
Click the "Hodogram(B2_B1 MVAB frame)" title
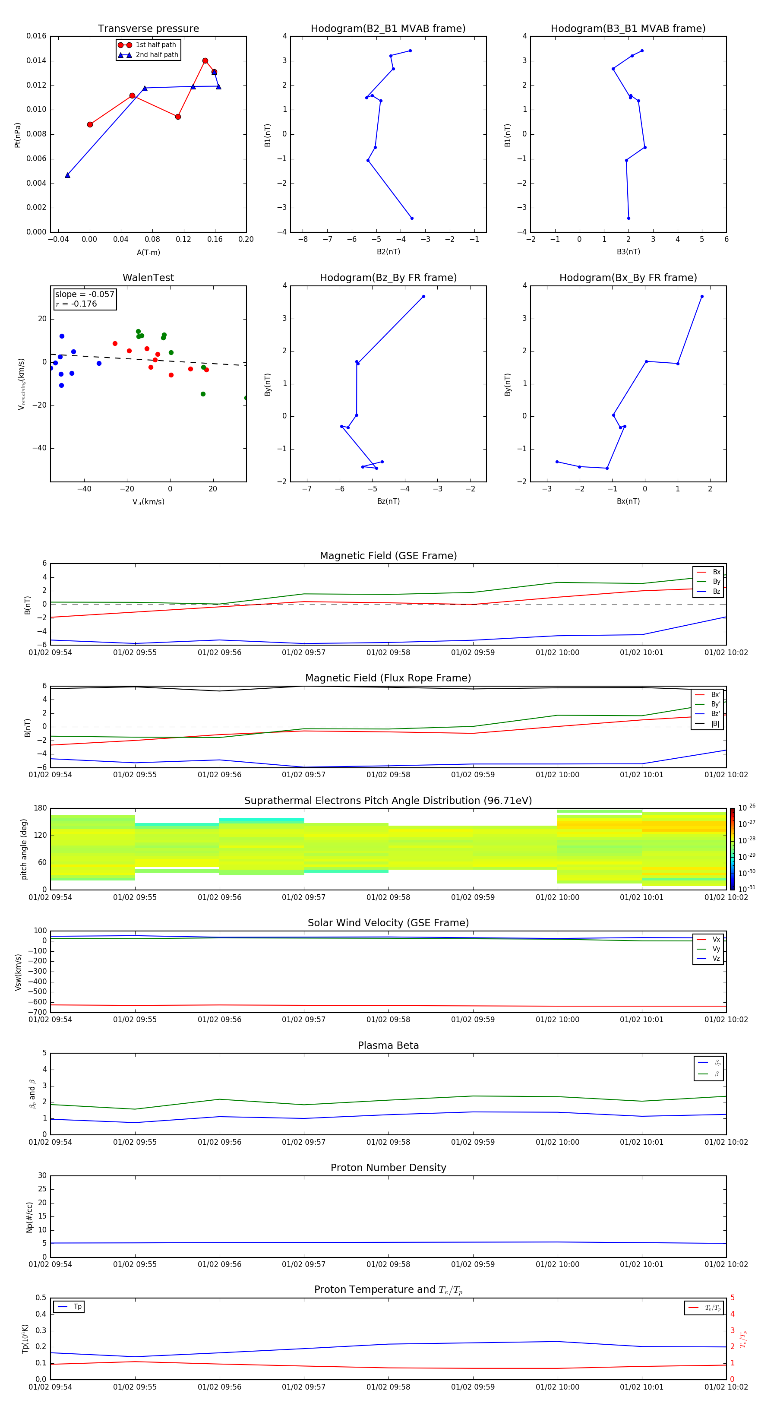click(x=388, y=29)
